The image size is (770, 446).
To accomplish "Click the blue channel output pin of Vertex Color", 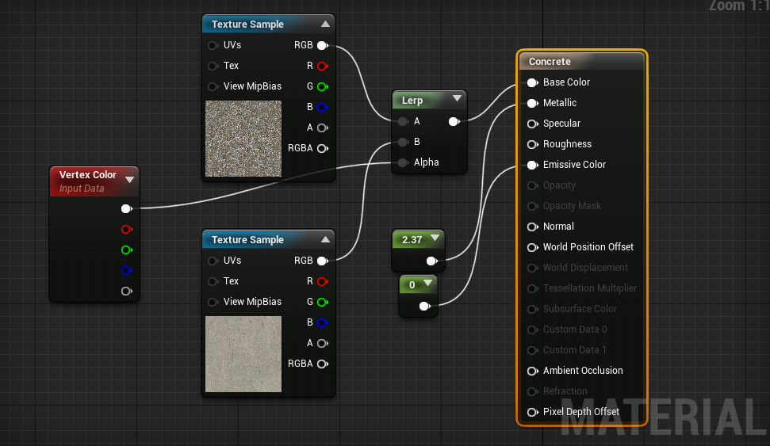I will [x=127, y=270].
